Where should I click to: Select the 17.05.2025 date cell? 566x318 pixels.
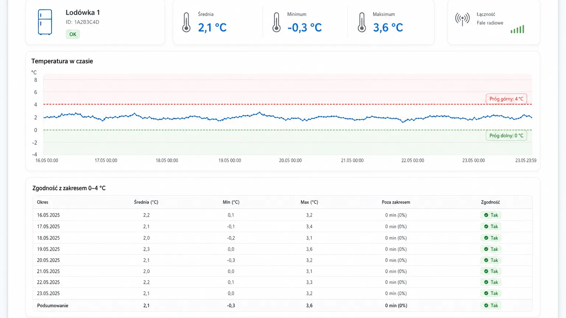(x=48, y=226)
